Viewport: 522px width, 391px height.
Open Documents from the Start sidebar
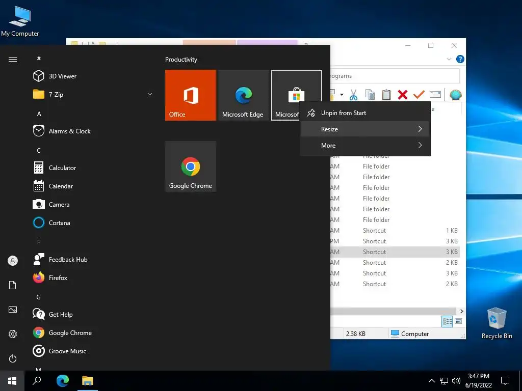pyautogui.click(x=13, y=285)
